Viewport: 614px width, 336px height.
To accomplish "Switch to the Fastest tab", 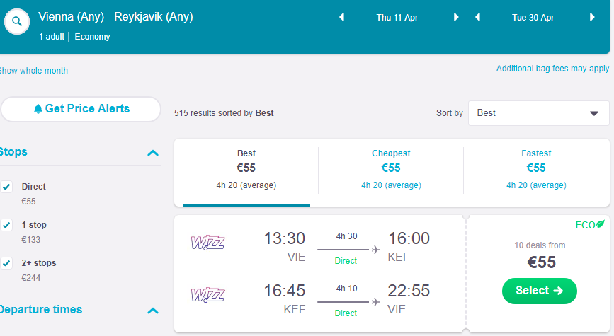I will tap(536, 168).
